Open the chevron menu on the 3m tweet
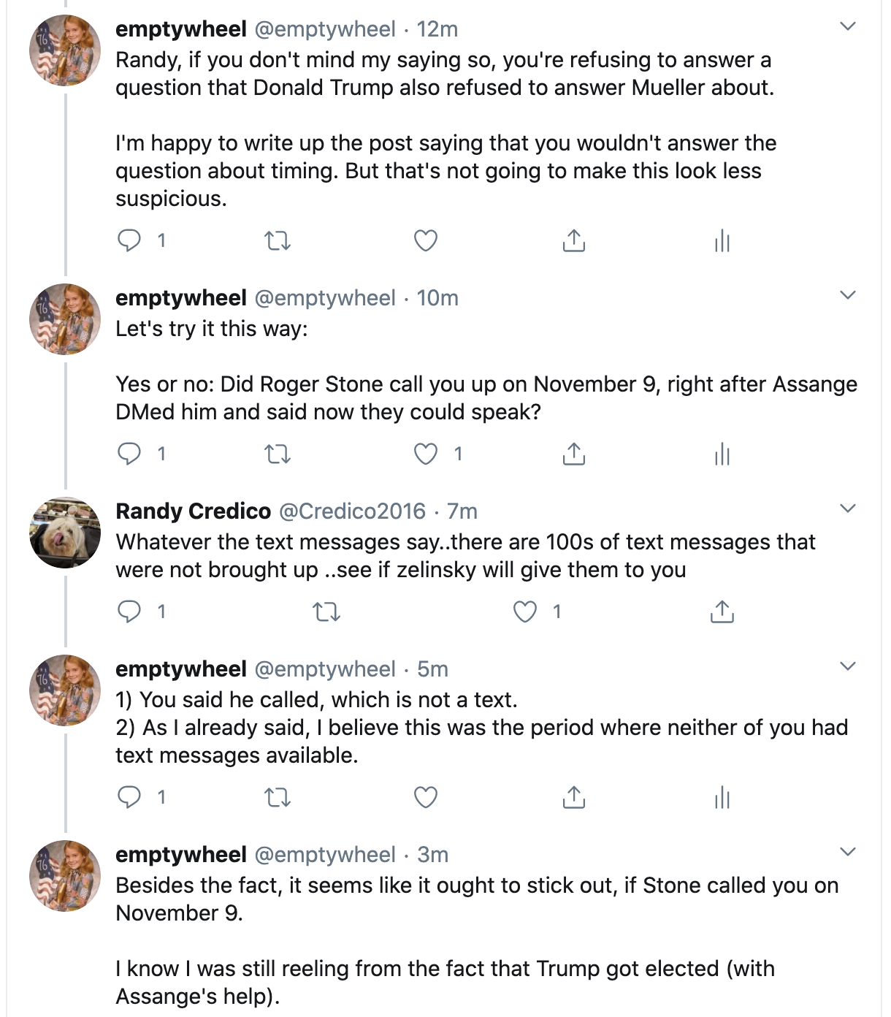891x1017 pixels. click(x=847, y=852)
